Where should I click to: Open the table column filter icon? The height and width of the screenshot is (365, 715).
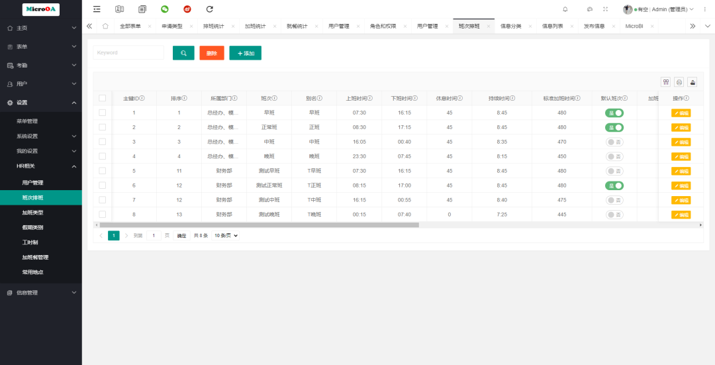click(666, 82)
